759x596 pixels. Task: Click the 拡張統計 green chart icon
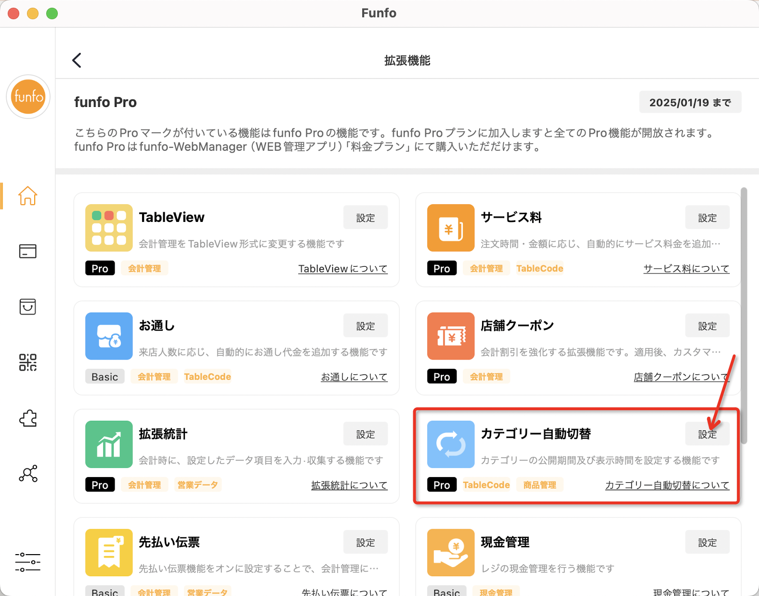click(109, 444)
